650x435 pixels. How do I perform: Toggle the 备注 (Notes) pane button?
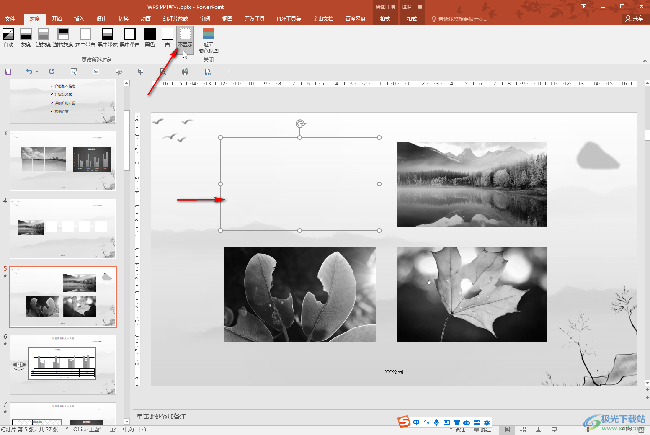[x=457, y=430]
